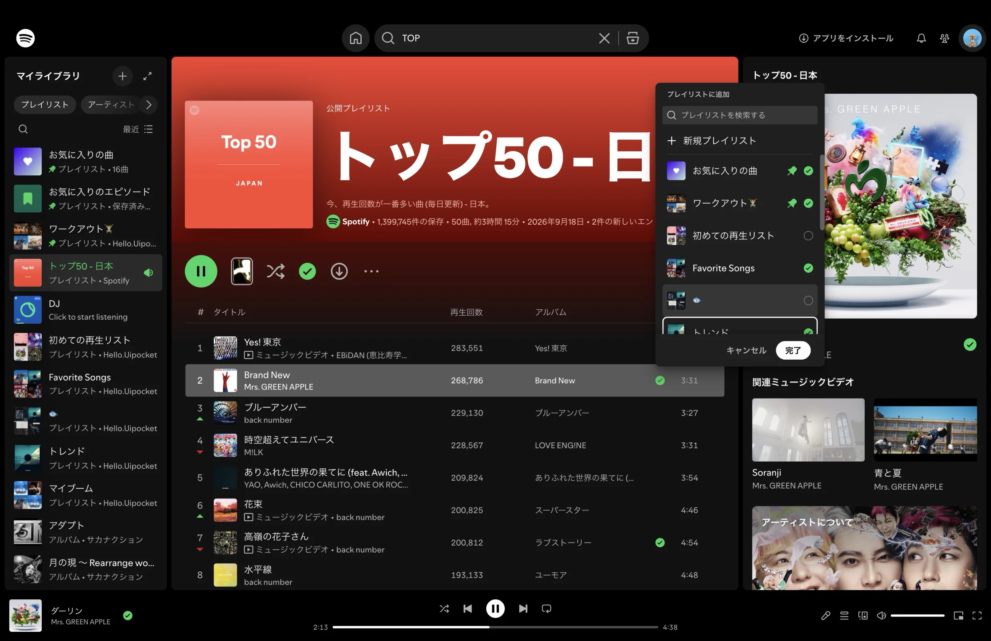The image size is (991, 641).
Task: Open connect to a device icon
Action: (x=863, y=616)
